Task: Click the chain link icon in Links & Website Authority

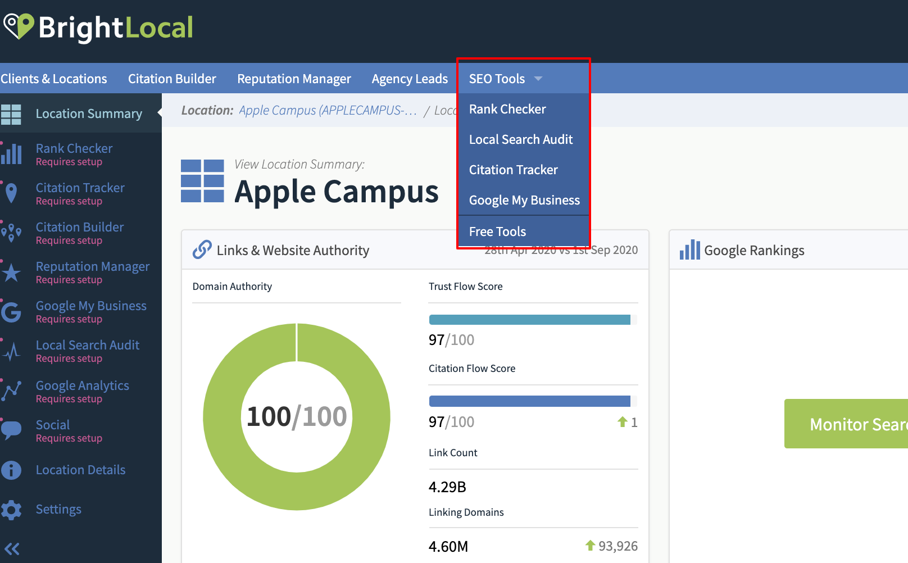Action: pyautogui.click(x=202, y=249)
